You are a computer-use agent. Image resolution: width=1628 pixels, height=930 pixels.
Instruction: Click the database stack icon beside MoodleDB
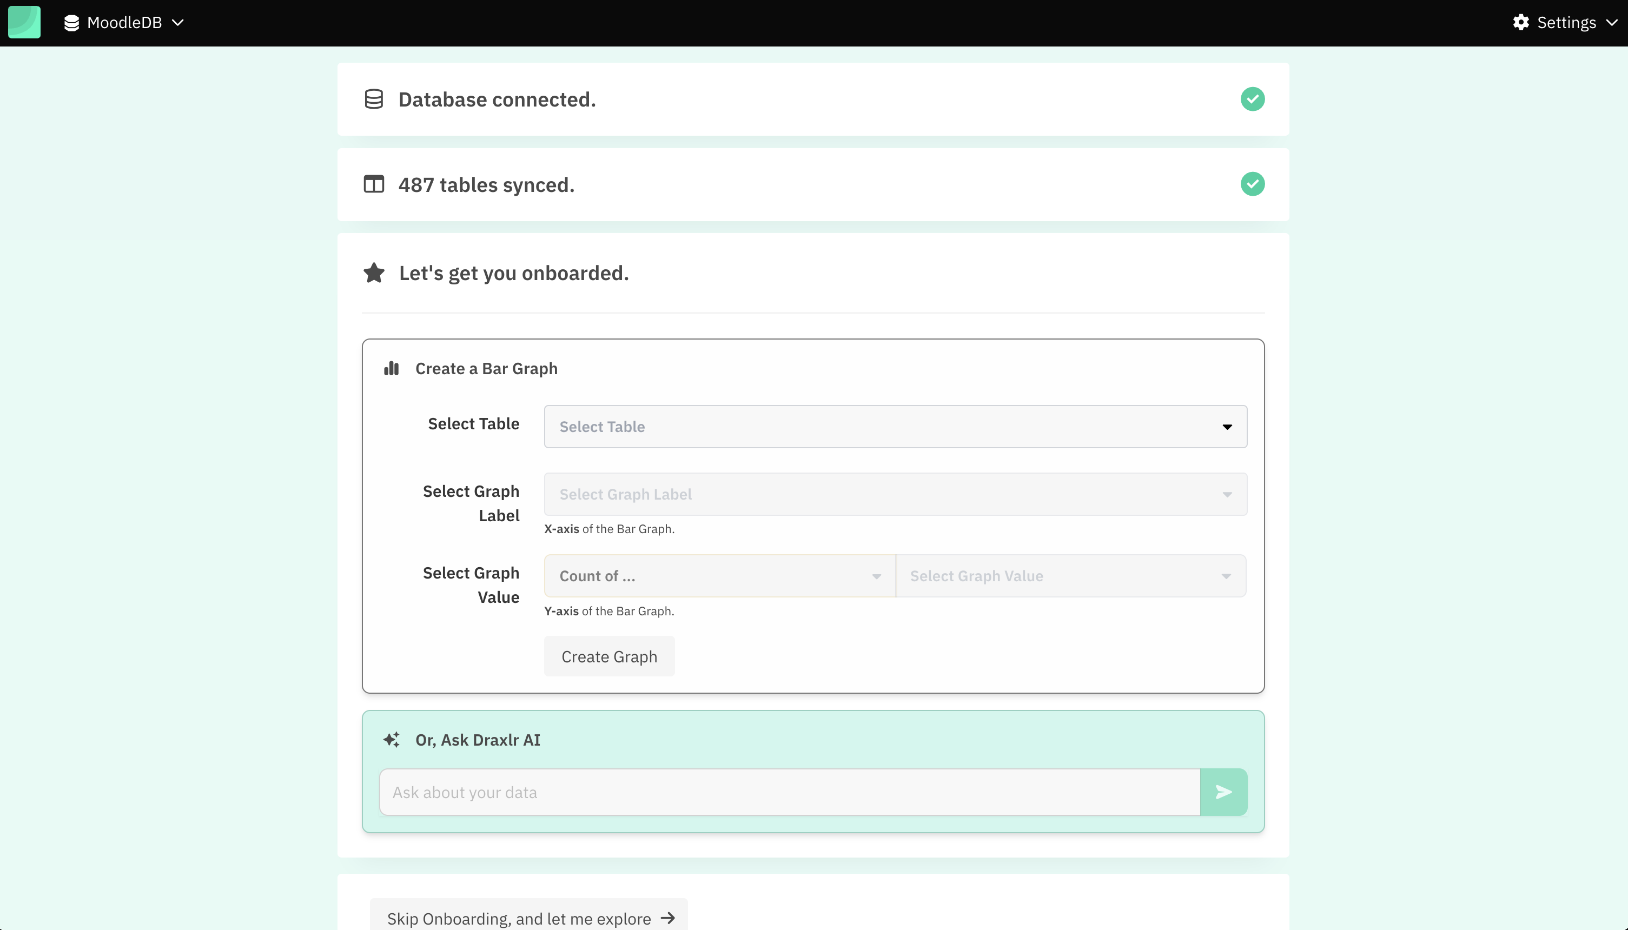[71, 23]
